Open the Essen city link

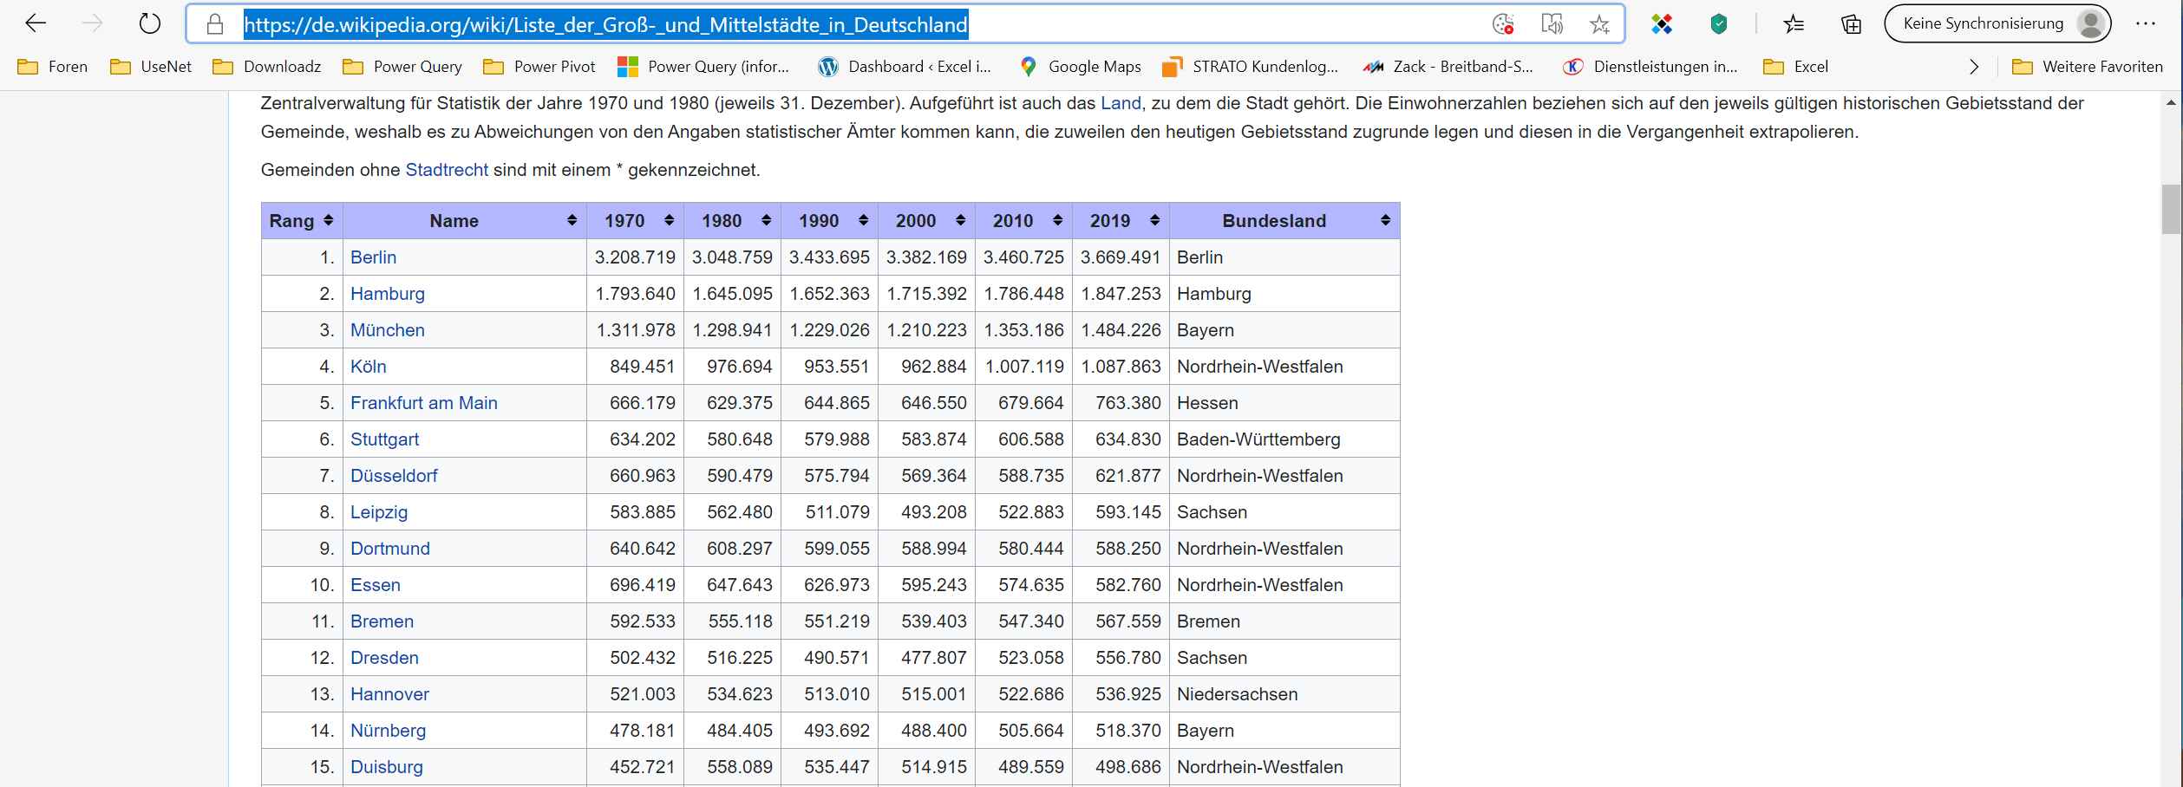[376, 585]
